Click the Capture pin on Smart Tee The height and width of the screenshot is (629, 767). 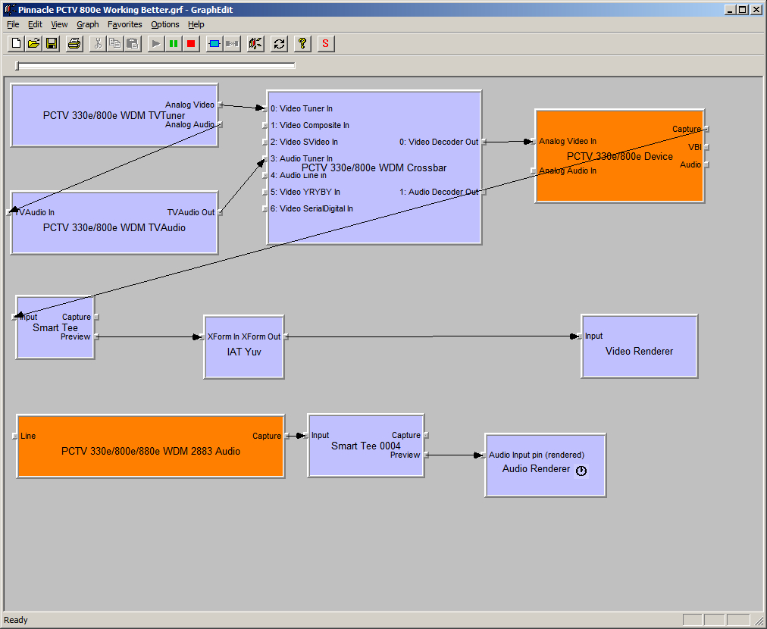click(96, 317)
